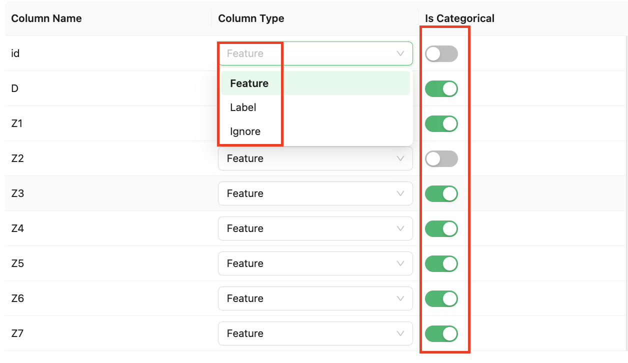Disable the Z5 categorical toggle
This screenshot has height=363, width=628.
(441, 264)
